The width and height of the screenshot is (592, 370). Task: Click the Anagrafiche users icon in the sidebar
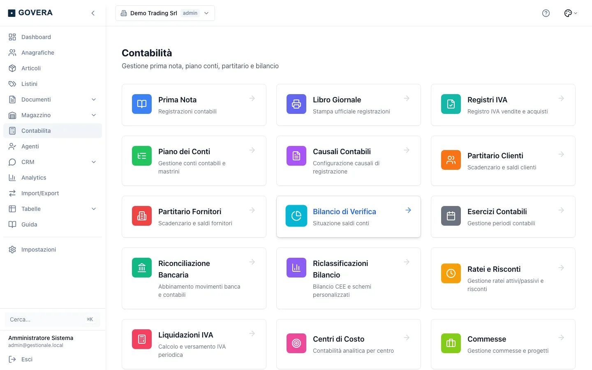(x=12, y=53)
